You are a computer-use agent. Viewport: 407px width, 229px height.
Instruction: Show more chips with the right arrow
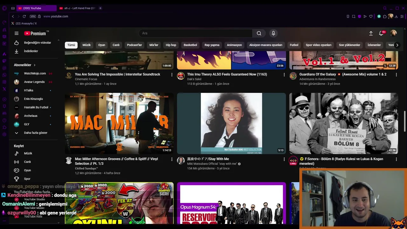coord(397,45)
